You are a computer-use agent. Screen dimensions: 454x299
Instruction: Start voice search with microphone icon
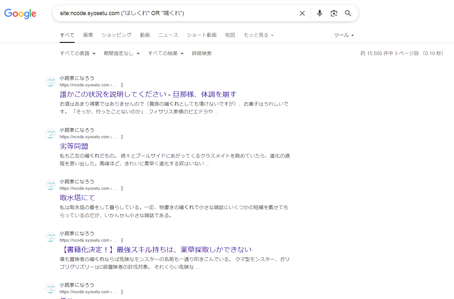[x=320, y=13]
